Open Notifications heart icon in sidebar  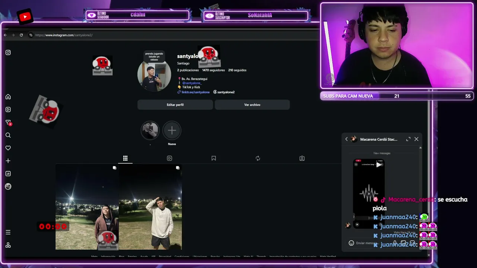point(8,148)
